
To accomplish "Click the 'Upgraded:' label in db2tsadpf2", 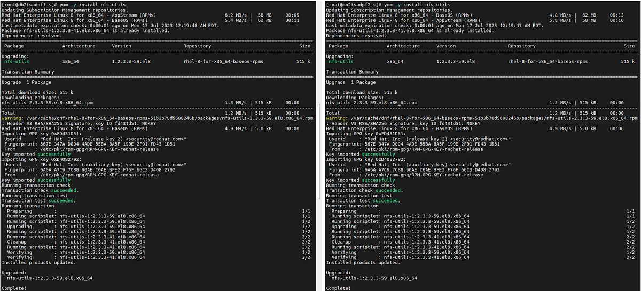I will click(x=338, y=273).
